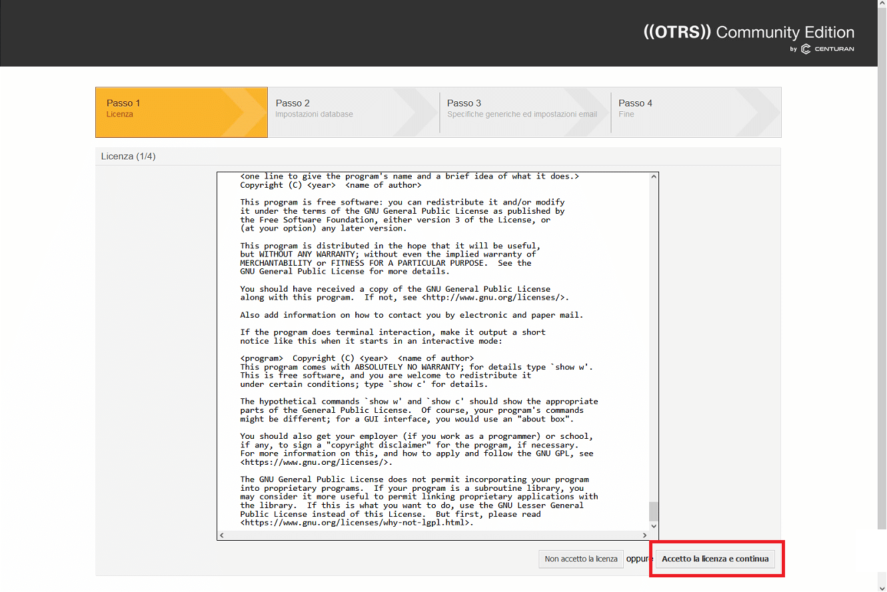This screenshot has width=887, height=592.
Task: Click '<program> Copyright (C) <year>' line
Action: 357,358
